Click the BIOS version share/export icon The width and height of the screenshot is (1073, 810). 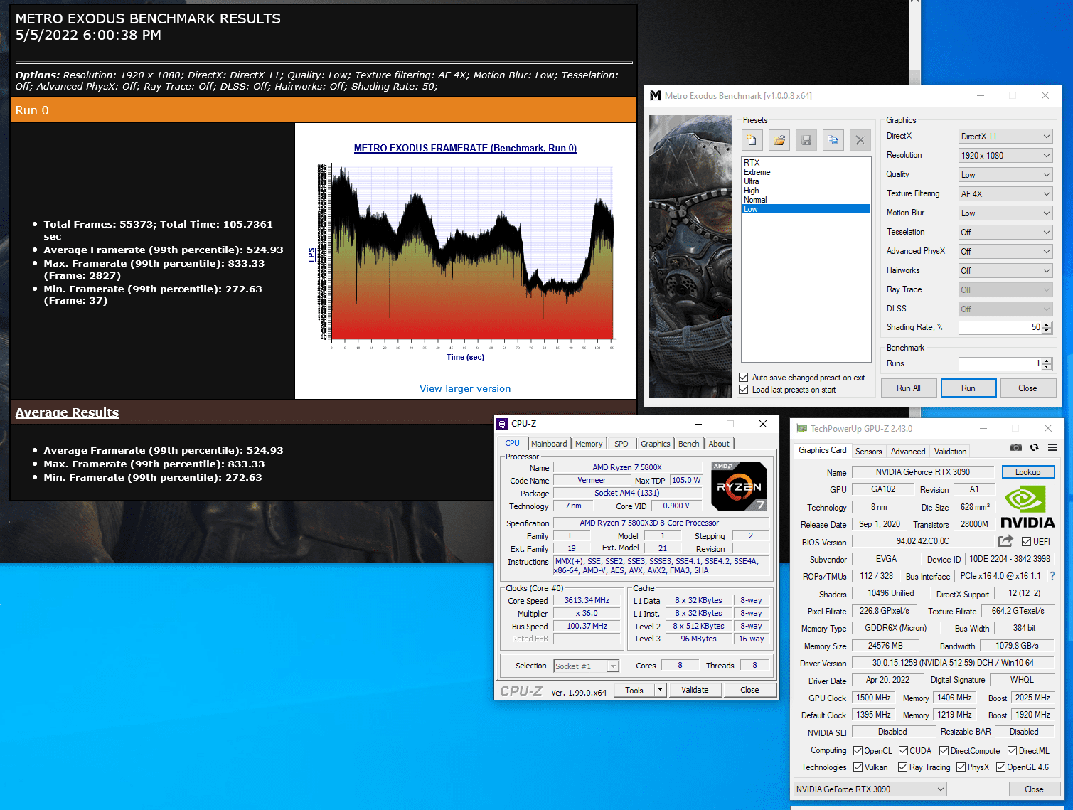pyautogui.click(x=1005, y=541)
